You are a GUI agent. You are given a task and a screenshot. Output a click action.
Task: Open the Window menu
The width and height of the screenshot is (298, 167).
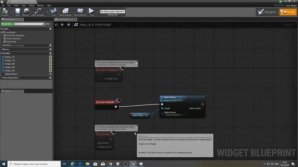click(x=41, y=6)
